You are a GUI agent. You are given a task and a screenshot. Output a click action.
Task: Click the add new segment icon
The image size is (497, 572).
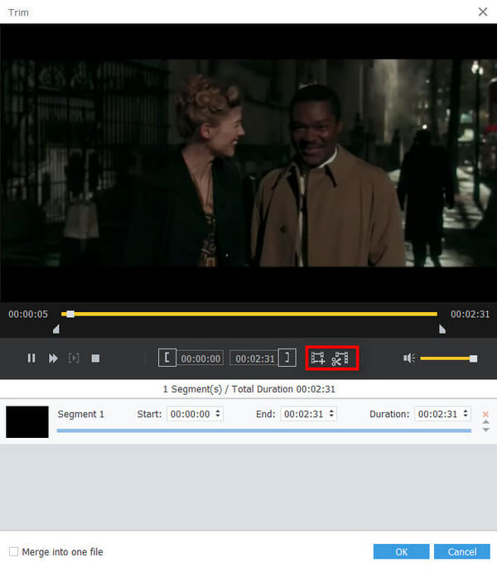point(317,358)
